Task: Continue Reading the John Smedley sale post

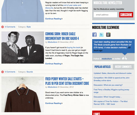Action: [54, 19]
